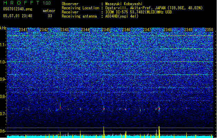Viewport: 217px width, 138px height.
Task: Click the strong meteor echo just before 2348
Action: click(x=159, y=109)
